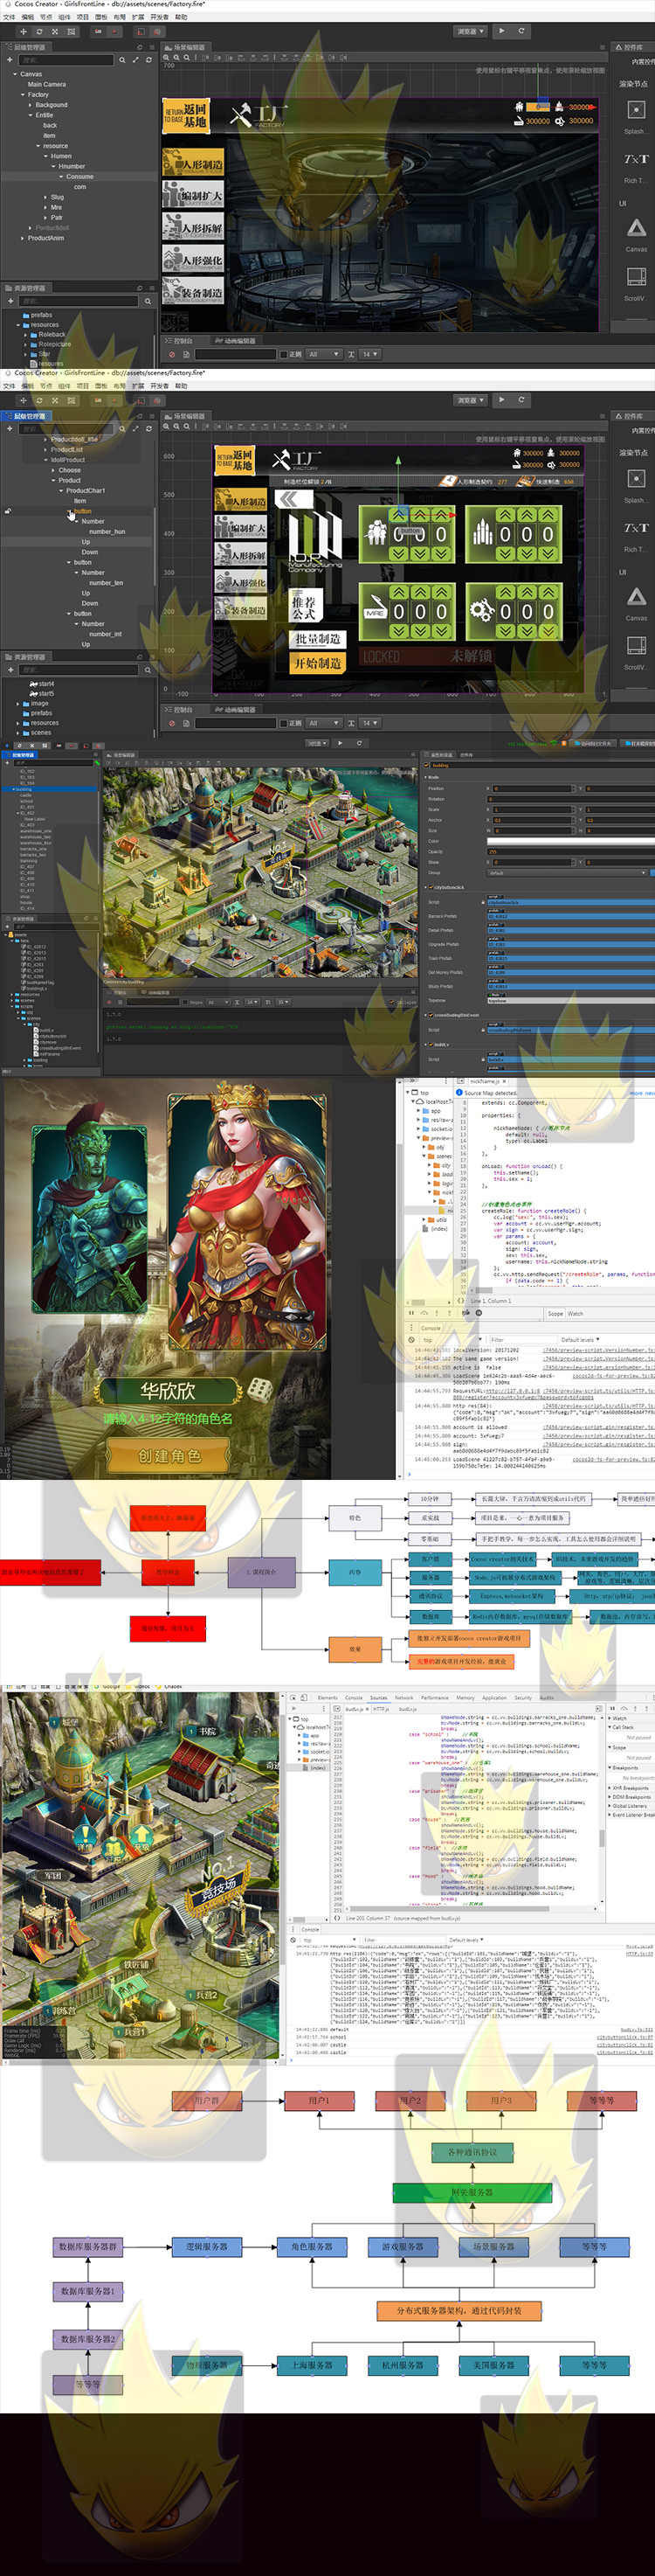The height and width of the screenshot is (2576, 655).
Task: Click the play preview button in the second Cocos Creator window
Action: point(502,400)
